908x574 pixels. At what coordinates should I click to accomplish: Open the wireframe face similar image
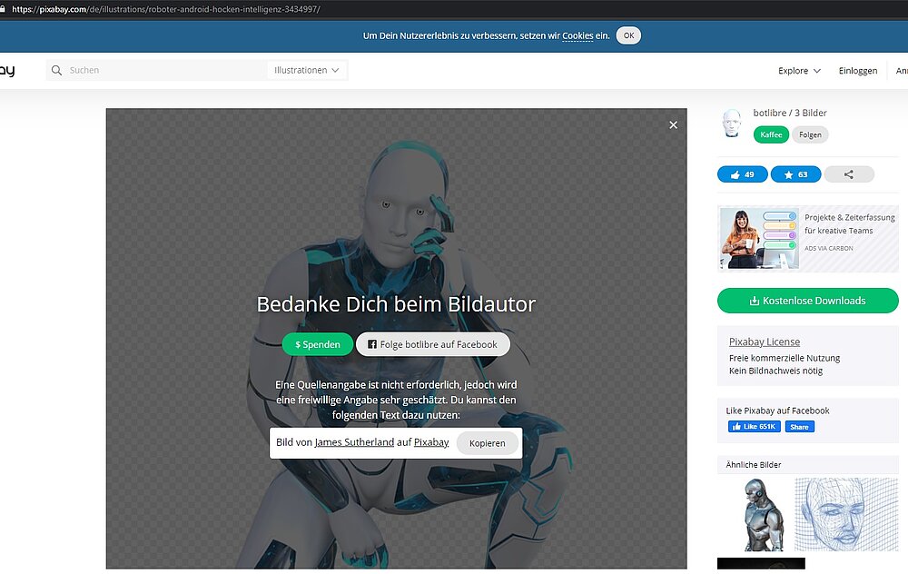[845, 514]
